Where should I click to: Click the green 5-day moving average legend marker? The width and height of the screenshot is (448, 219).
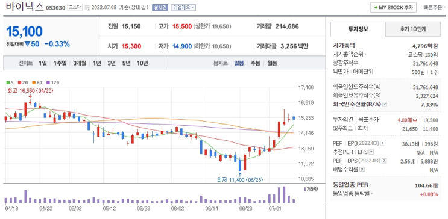(x=8, y=82)
